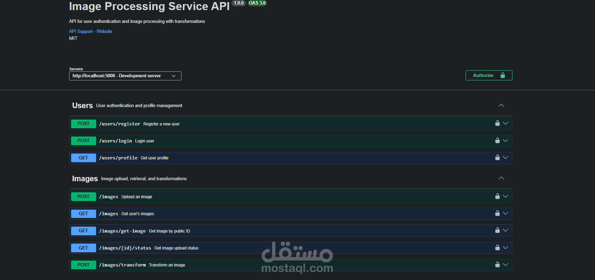Click the /users/profile path text

(x=118, y=158)
